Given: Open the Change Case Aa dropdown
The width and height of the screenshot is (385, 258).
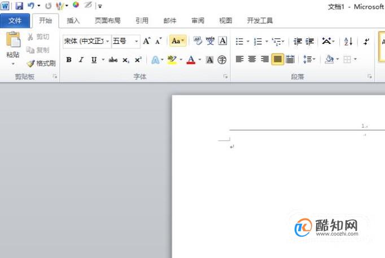Looking at the screenshot, I should (x=178, y=41).
